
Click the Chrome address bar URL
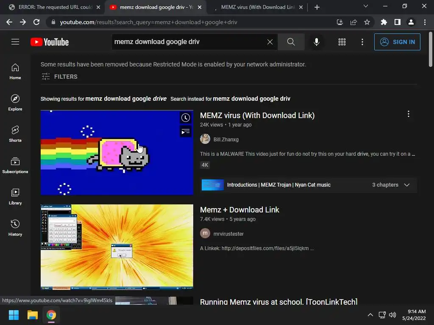tap(148, 22)
